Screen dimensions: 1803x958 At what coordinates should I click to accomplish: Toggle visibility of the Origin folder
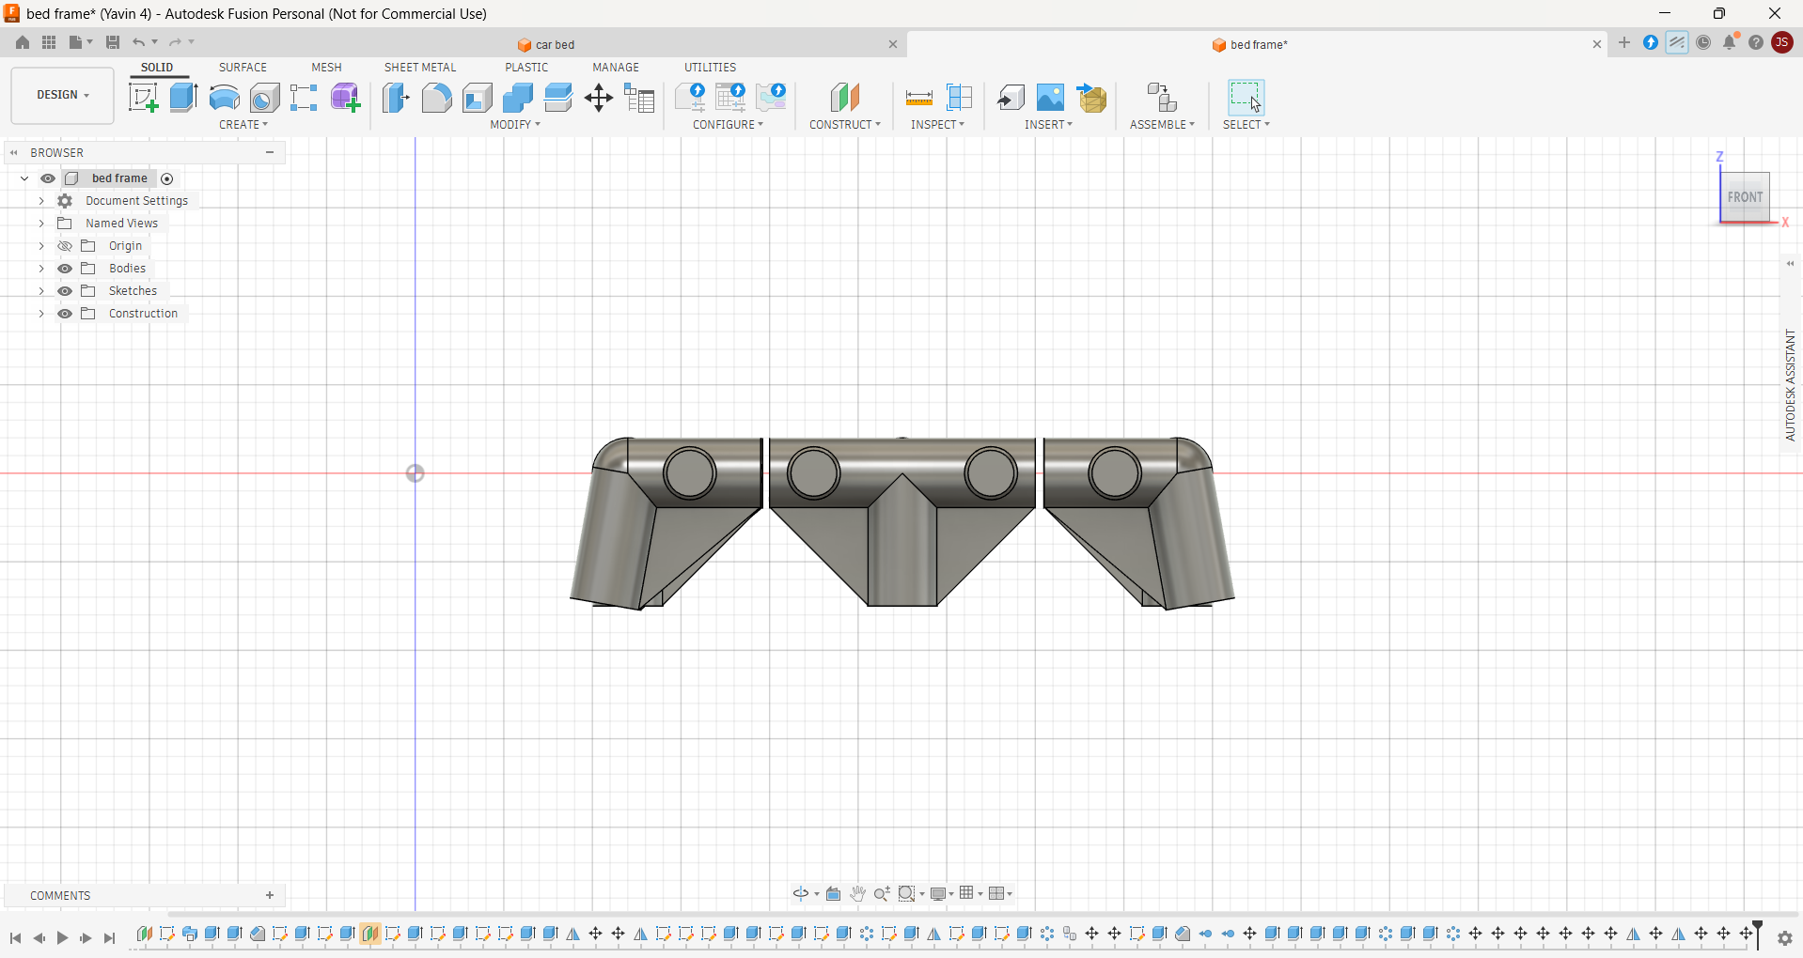[x=65, y=246]
